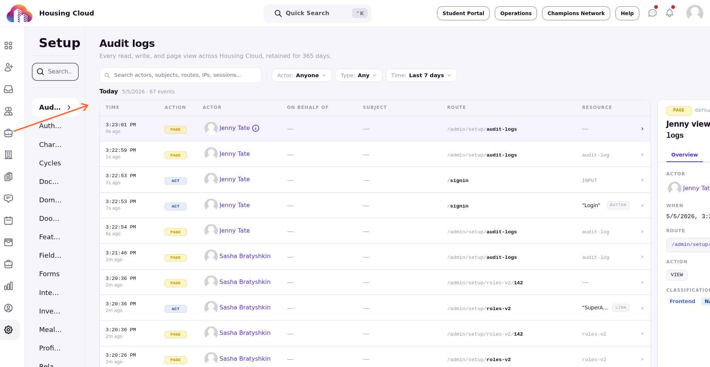Viewport: 710px width, 367px height.
Task: Open the Cycles setup menu item
Action: tap(50, 163)
